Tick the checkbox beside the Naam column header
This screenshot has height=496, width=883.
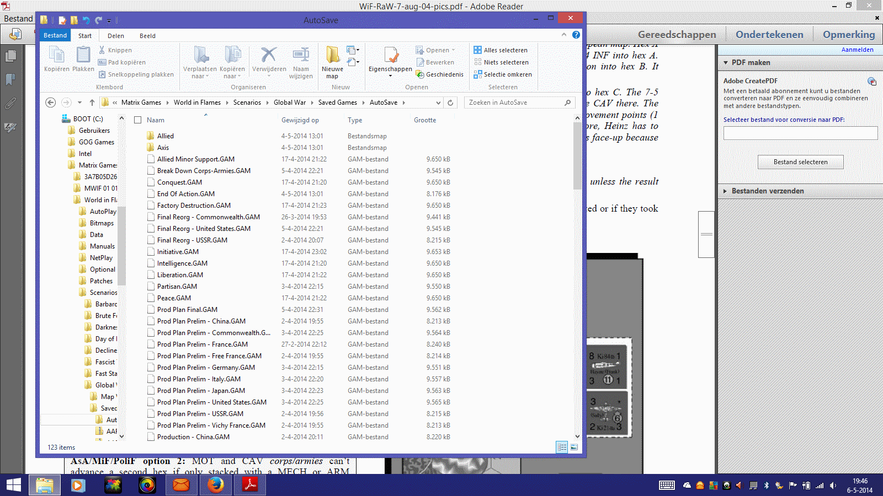pyautogui.click(x=137, y=120)
